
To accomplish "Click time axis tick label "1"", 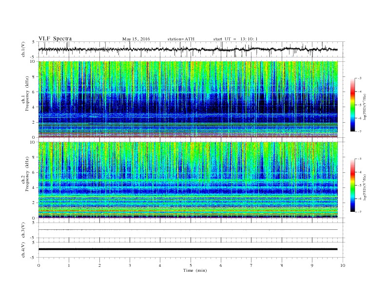I will 69,265.
